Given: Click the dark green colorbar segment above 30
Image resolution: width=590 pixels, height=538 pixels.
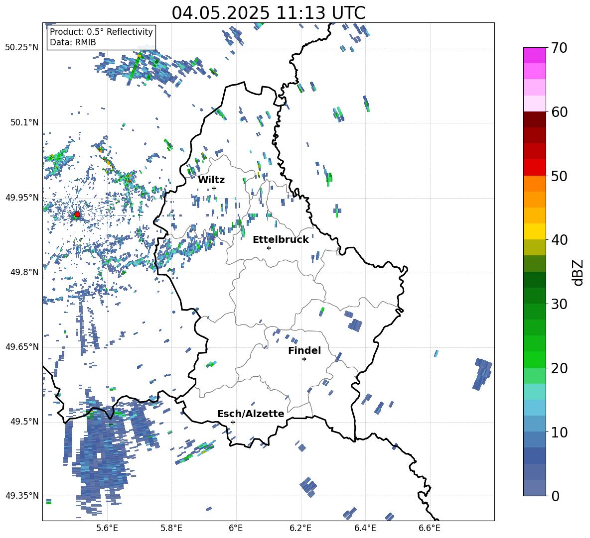Looking at the screenshot, I should [534, 296].
